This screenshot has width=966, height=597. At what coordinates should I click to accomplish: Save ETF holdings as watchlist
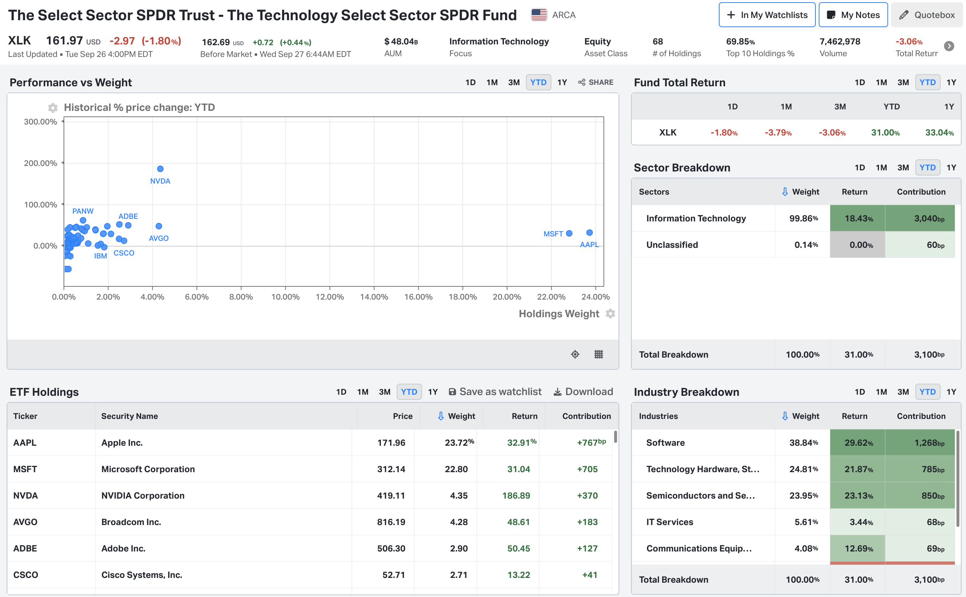click(x=495, y=392)
